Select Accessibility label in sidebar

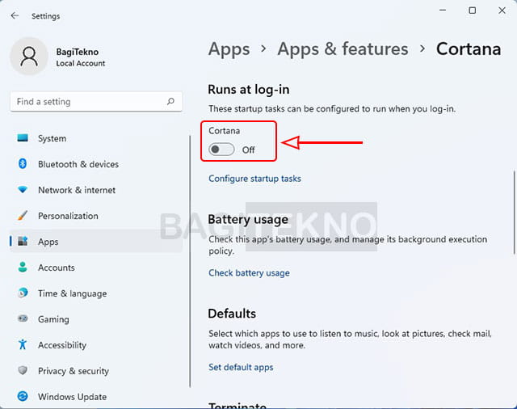pos(62,345)
